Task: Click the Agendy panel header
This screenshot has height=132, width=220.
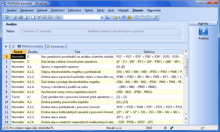Action: click(x=203, y=23)
